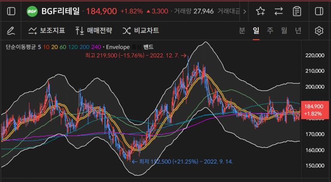Toggle the 60-day moving average line
The width and height of the screenshot is (331, 182).
point(63,47)
